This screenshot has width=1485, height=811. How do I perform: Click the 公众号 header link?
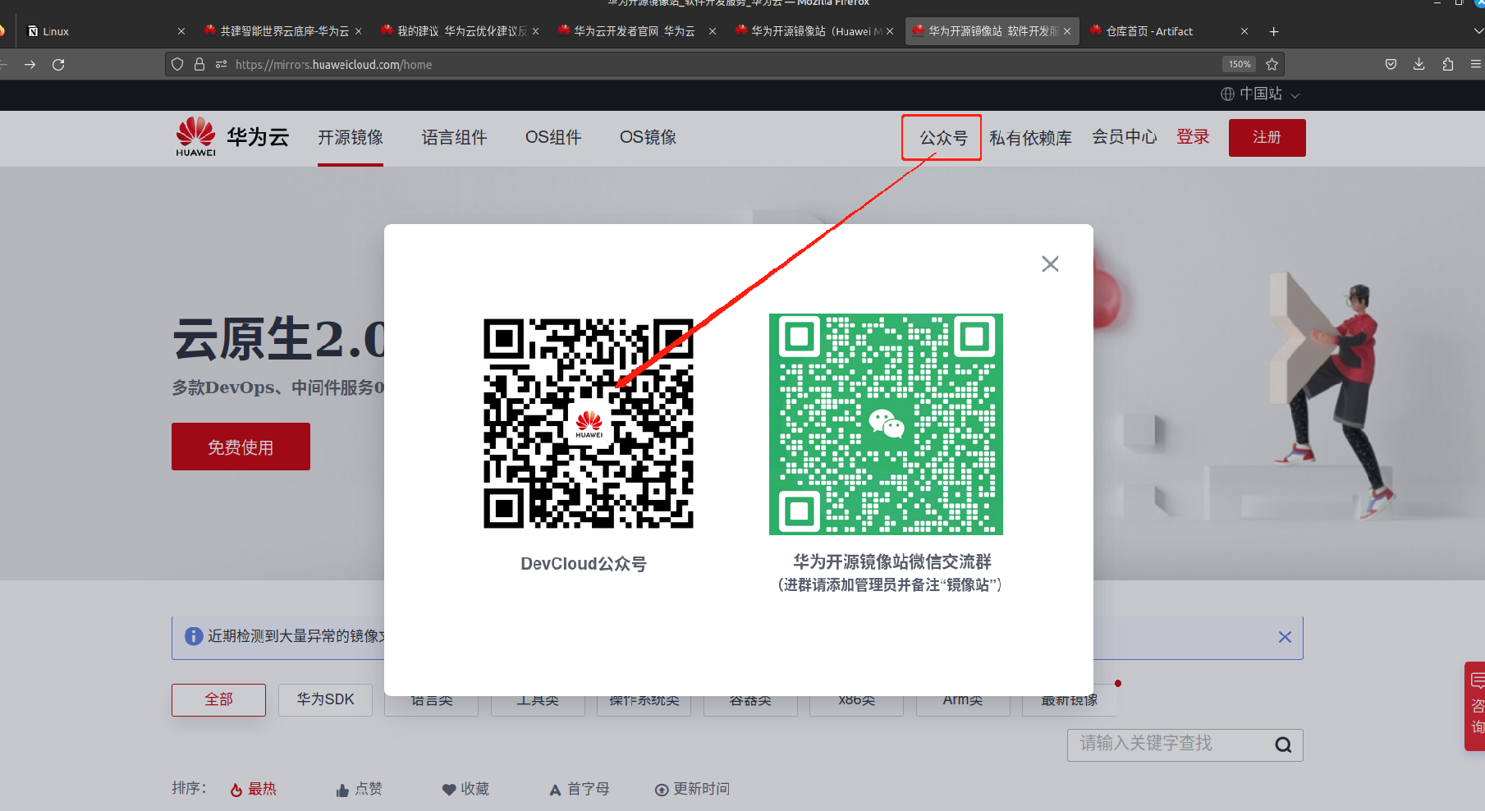pos(942,138)
